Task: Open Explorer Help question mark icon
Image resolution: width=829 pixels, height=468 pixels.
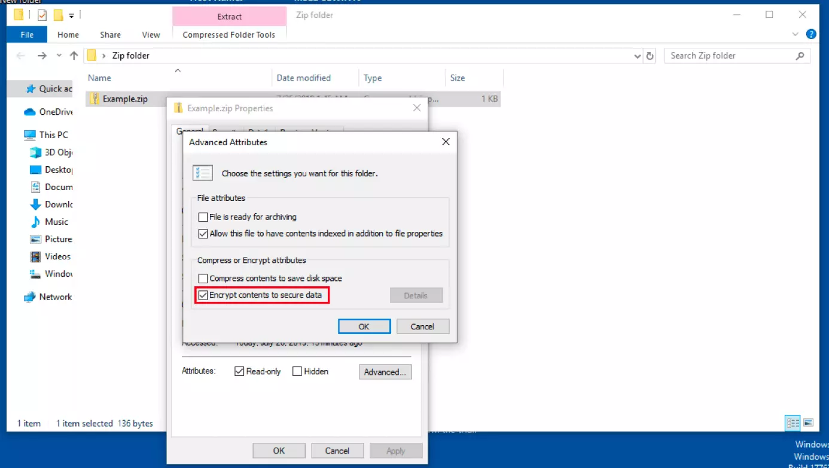Action: coord(811,35)
